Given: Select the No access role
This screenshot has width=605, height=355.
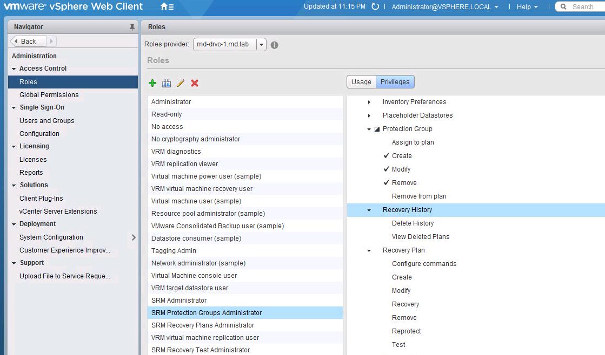Looking at the screenshot, I should [x=245, y=127].
